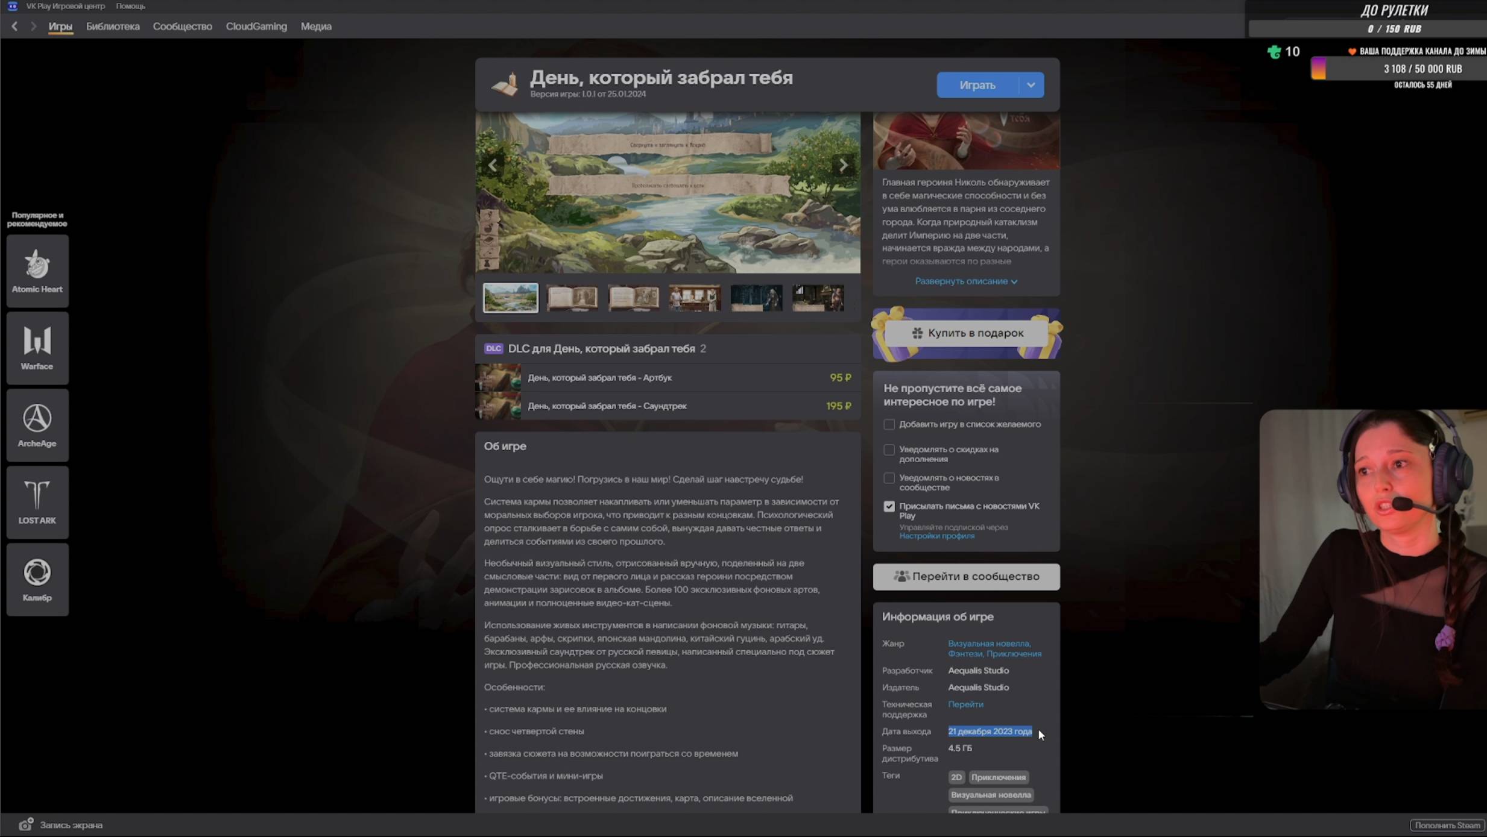The width and height of the screenshot is (1487, 837).
Task: Select the ArcheAge sidebar icon
Action: pos(37,425)
